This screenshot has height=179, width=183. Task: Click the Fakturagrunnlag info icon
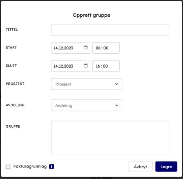[x=51, y=167]
